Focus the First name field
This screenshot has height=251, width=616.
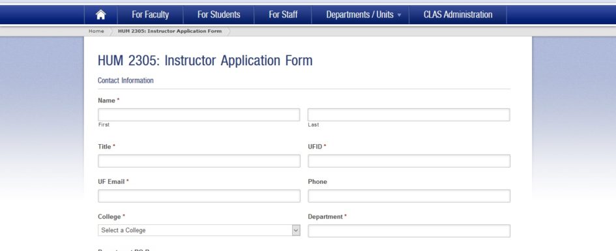(x=199, y=115)
